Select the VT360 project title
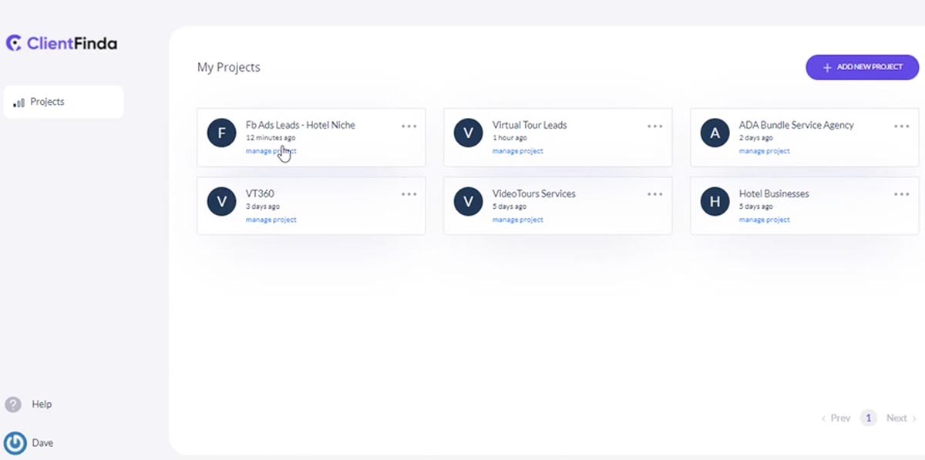This screenshot has height=460, width=925. pos(260,193)
